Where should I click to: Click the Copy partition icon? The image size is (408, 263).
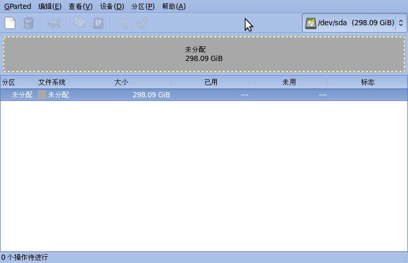point(79,23)
